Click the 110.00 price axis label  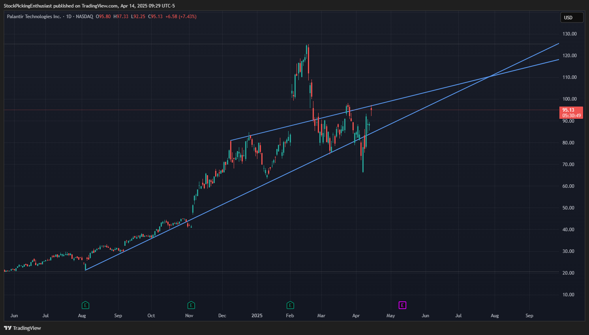[569, 77]
